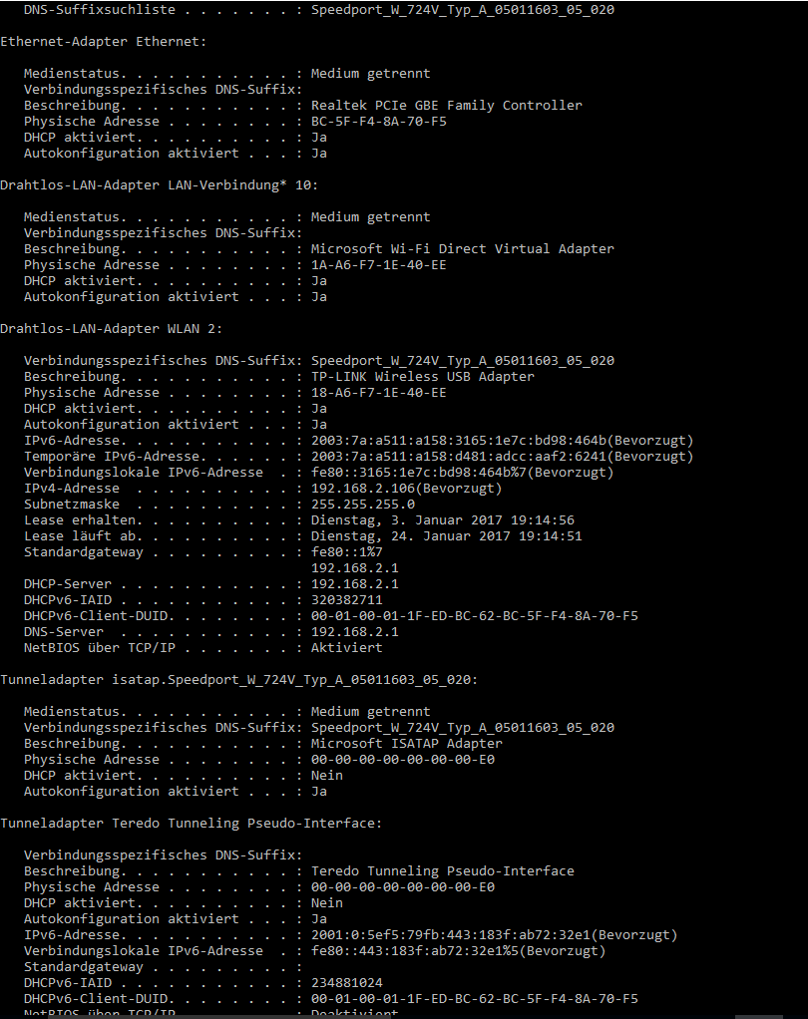The image size is (808, 1019).
Task: Click the Lease läuft ab date value
Action: 447,536
